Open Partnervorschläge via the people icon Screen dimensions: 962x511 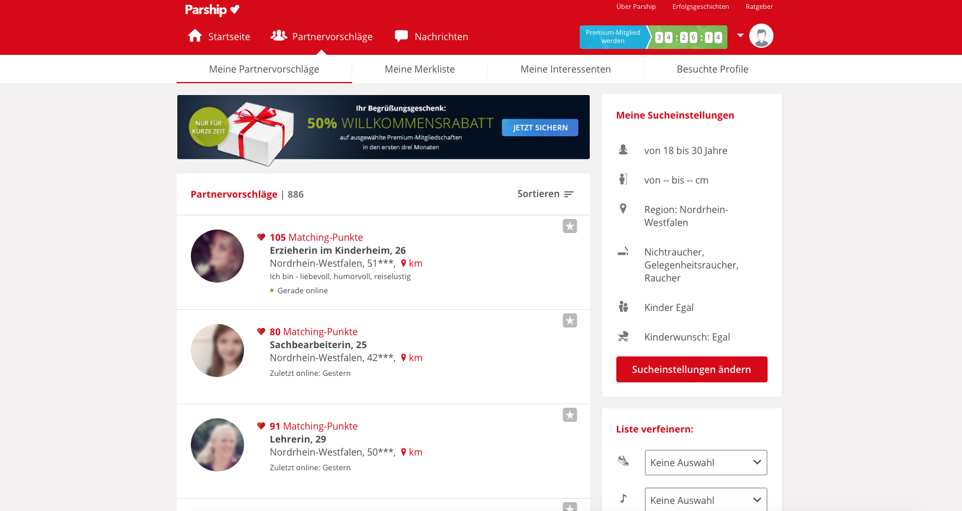point(278,35)
